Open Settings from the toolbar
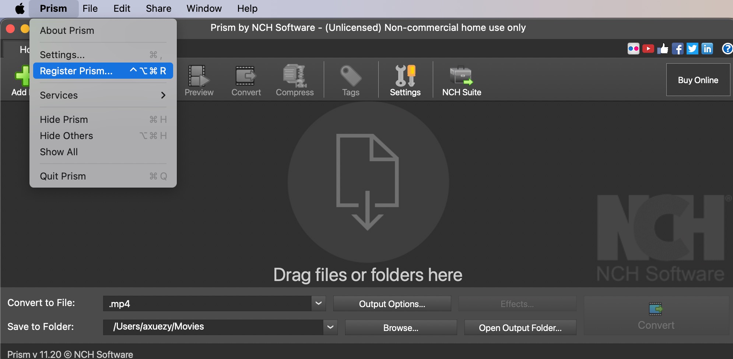733x359 pixels. 405,76
